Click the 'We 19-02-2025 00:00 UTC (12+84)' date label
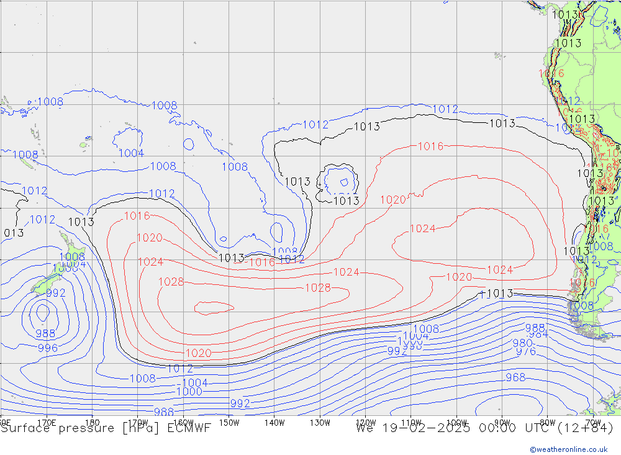Image resolution: width=621 pixels, height=455 pixels. tap(484, 428)
